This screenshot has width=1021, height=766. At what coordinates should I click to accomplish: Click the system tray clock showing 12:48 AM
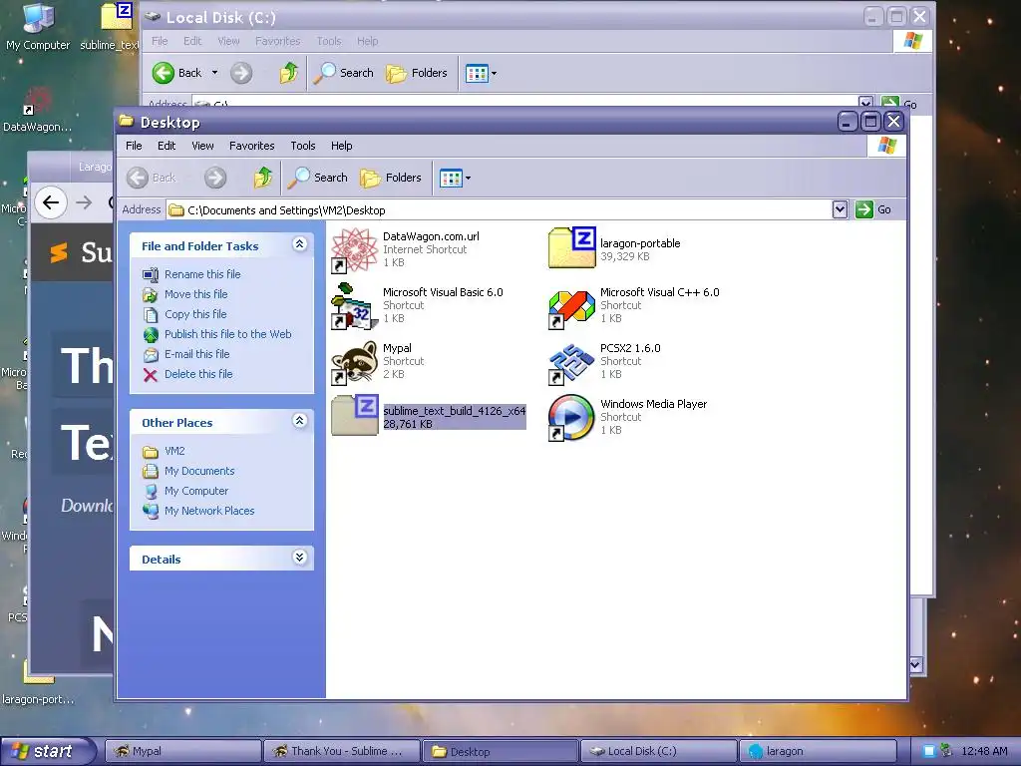point(984,751)
